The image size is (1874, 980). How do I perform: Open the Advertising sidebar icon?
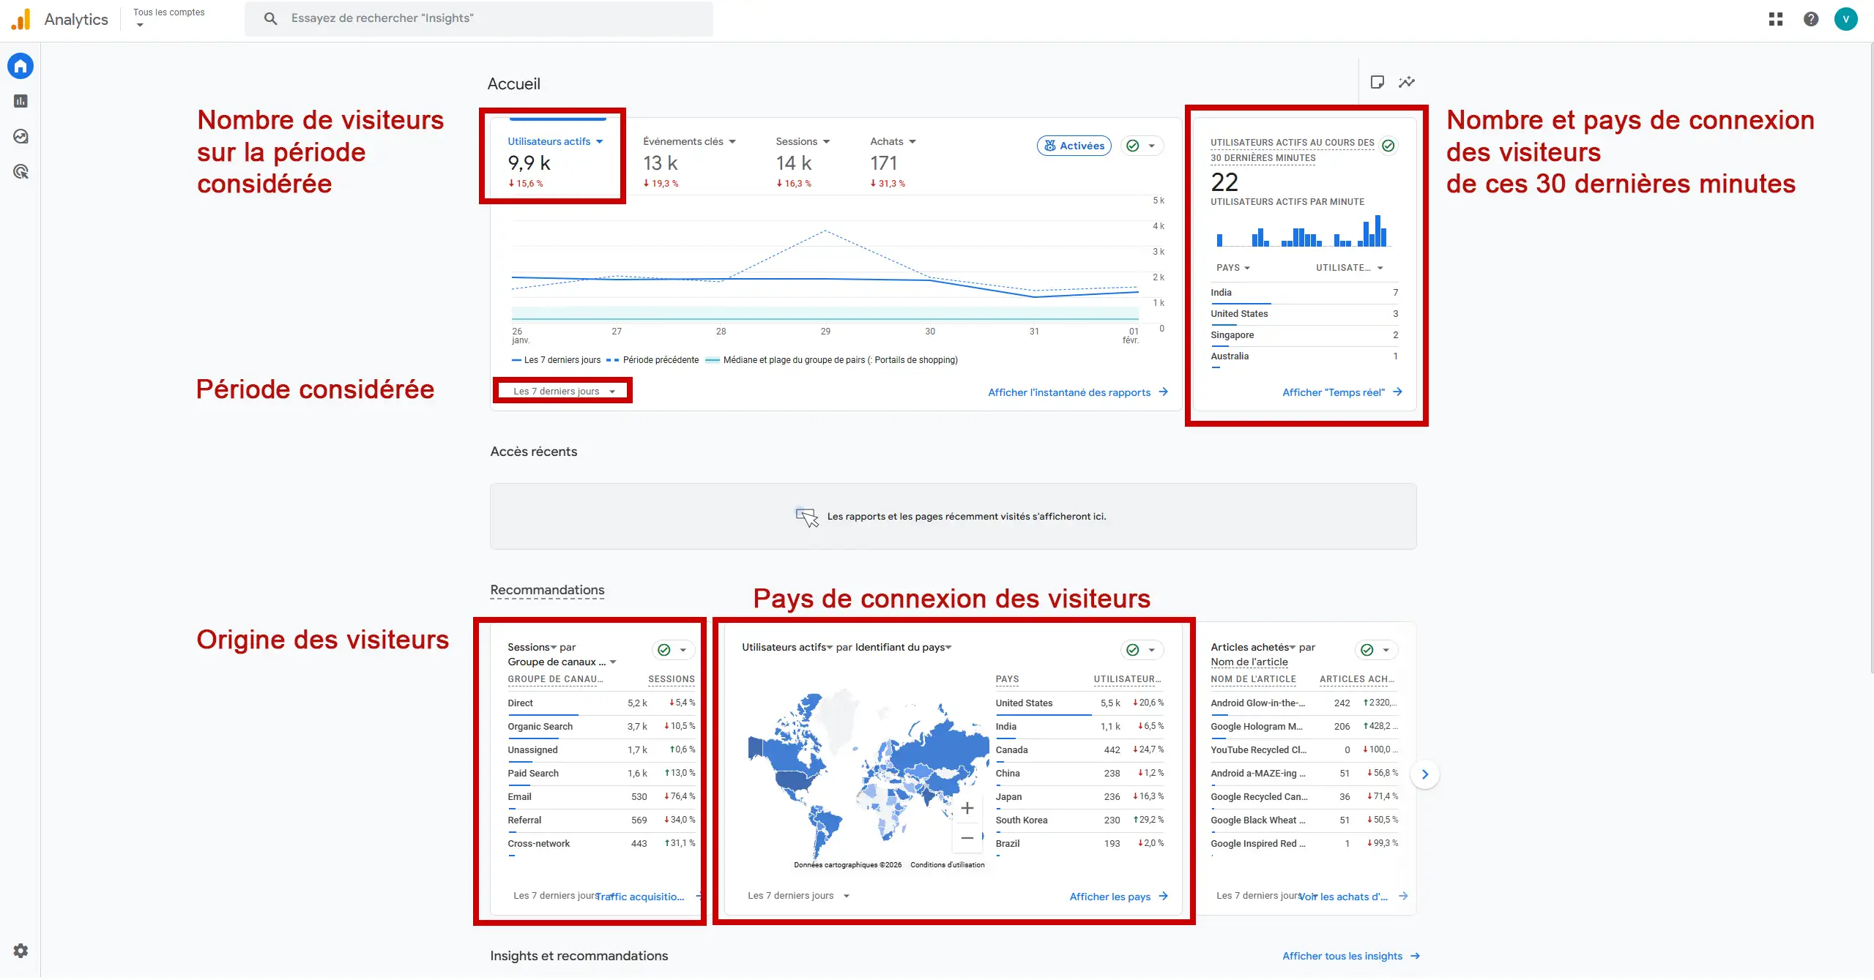tap(21, 172)
